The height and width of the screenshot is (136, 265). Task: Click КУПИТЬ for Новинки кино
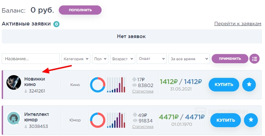[x=224, y=84]
